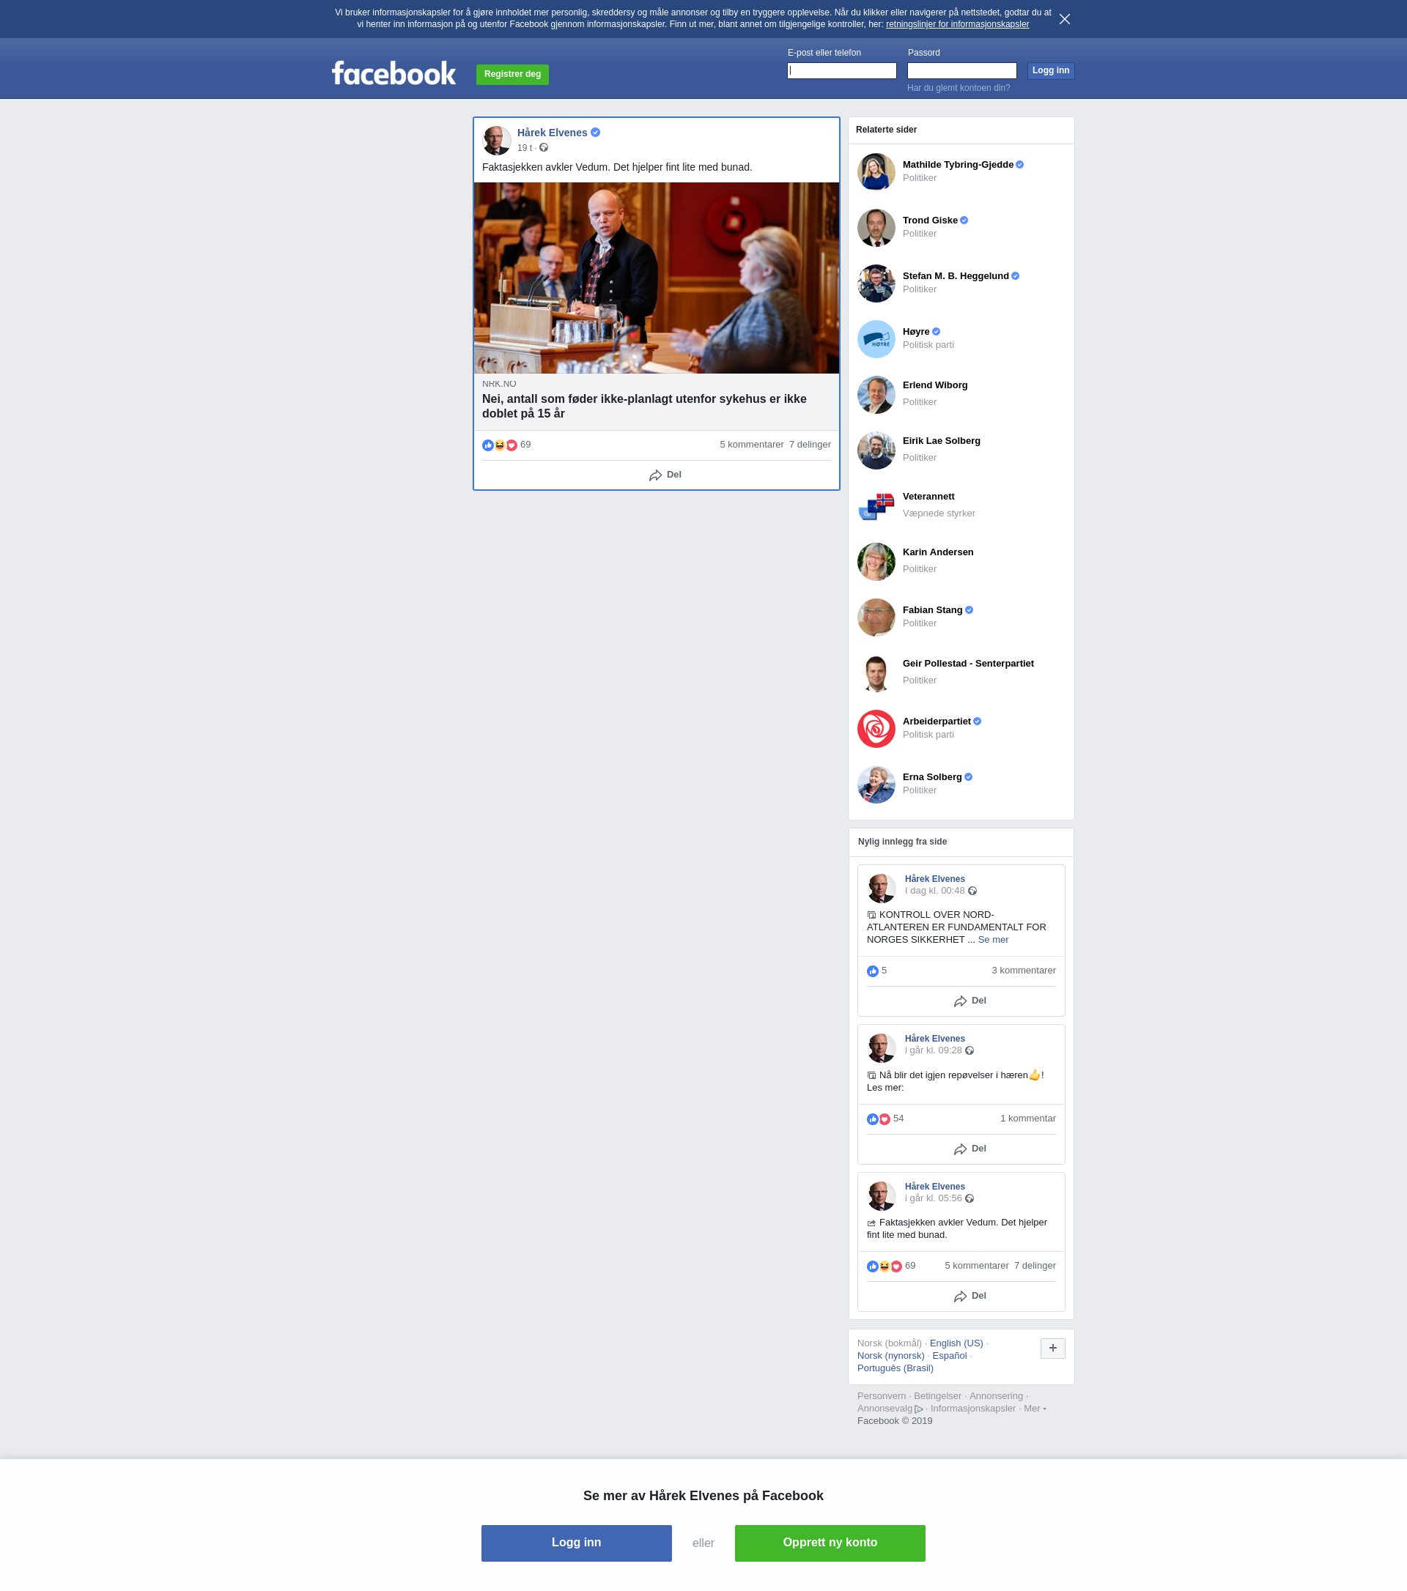This screenshot has width=1407, height=1591.
Task: Click the large blue Logg inn button
Action: pyautogui.click(x=576, y=1543)
